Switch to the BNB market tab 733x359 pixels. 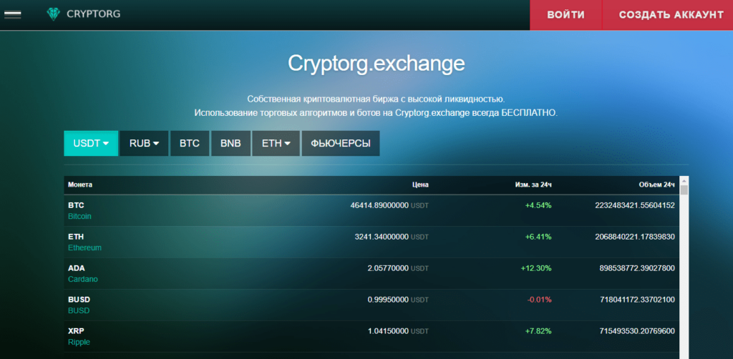(x=230, y=143)
